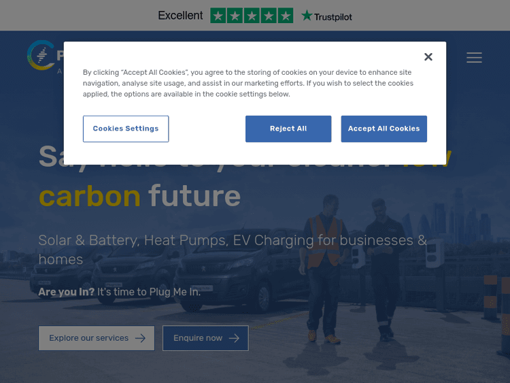
Task: Click the Excellent rating label
Action: 180,15
